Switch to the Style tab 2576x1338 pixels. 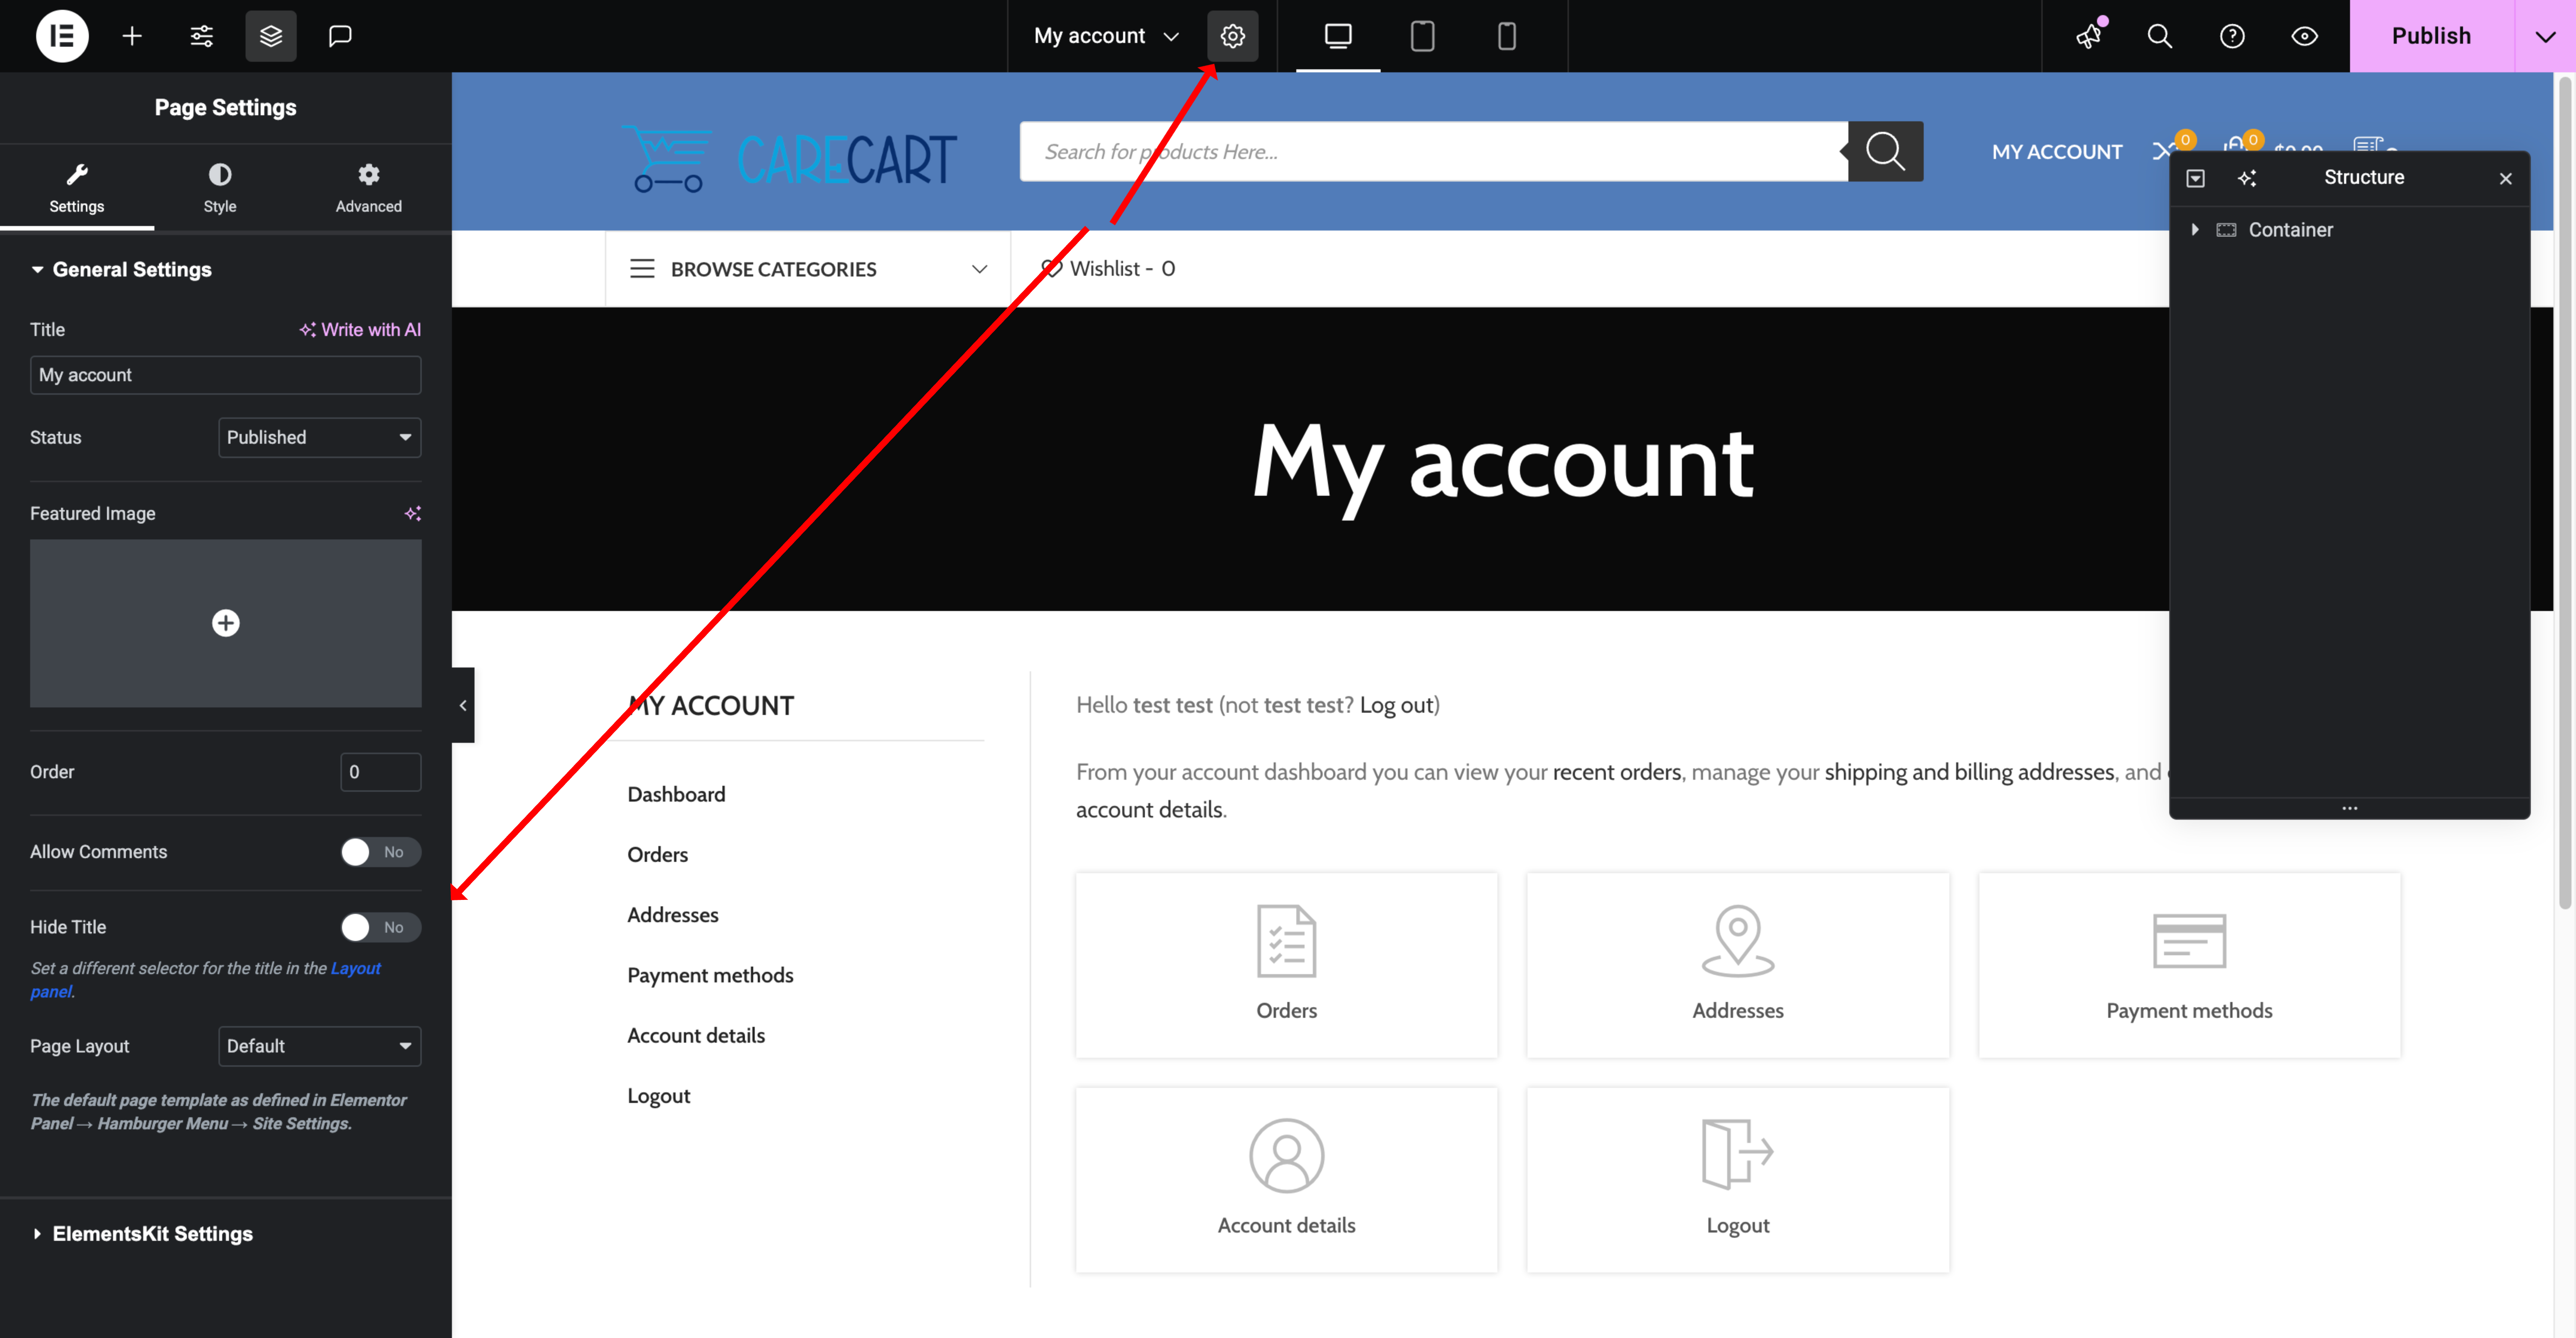point(220,188)
